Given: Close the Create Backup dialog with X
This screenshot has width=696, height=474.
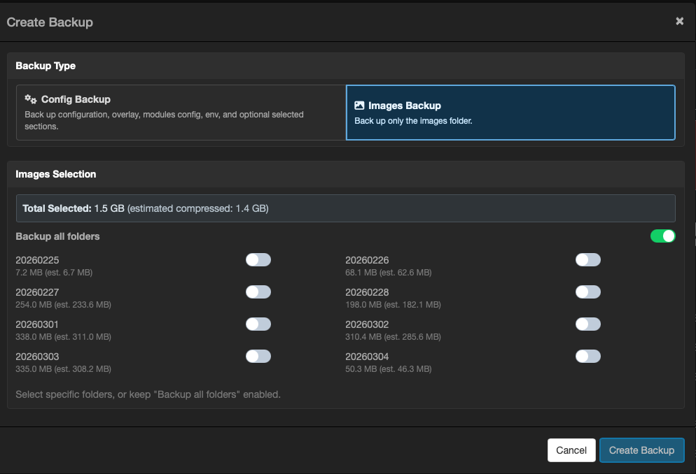Looking at the screenshot, I should (679, 22).
